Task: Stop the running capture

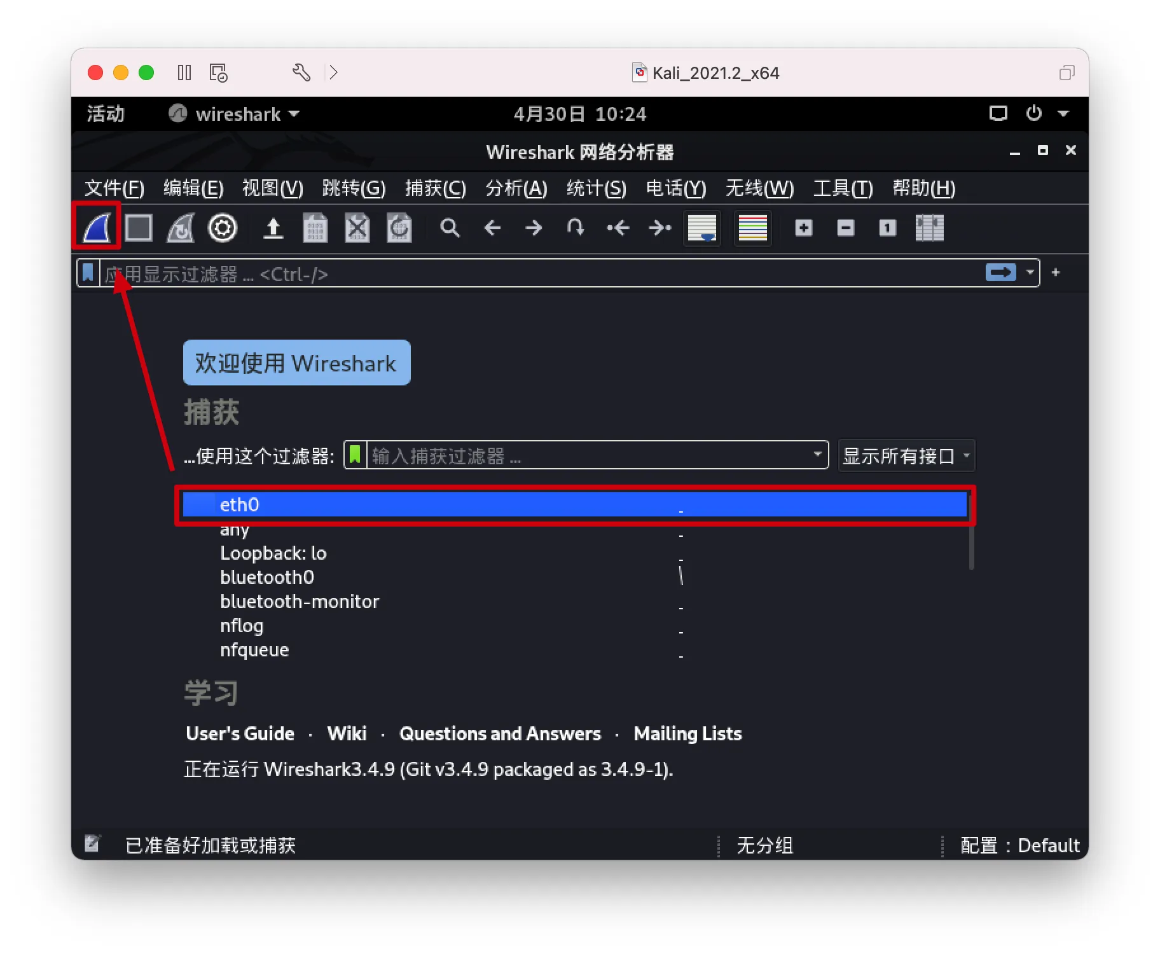Action: pos(139,228)
